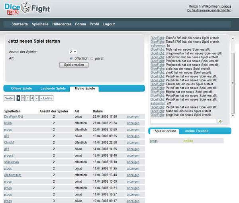Image resolution: width=239 pixels, height=203 pixels.
Task: Go to page 4 of games
Action: [32, 98]
